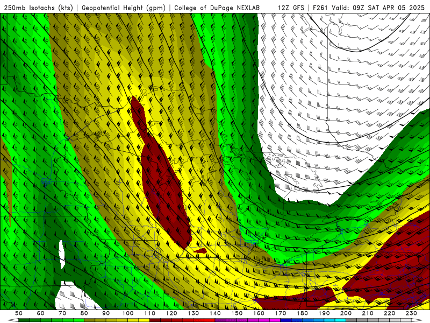Click the '70' legend value
This screenshot has height=323, width=430.
click(62, 313)
